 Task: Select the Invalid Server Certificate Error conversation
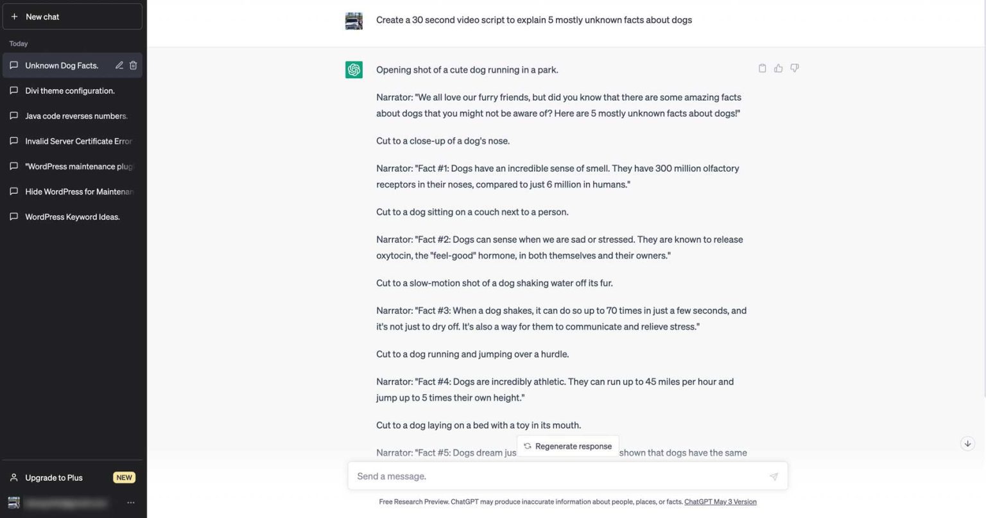tap(78, 141)
